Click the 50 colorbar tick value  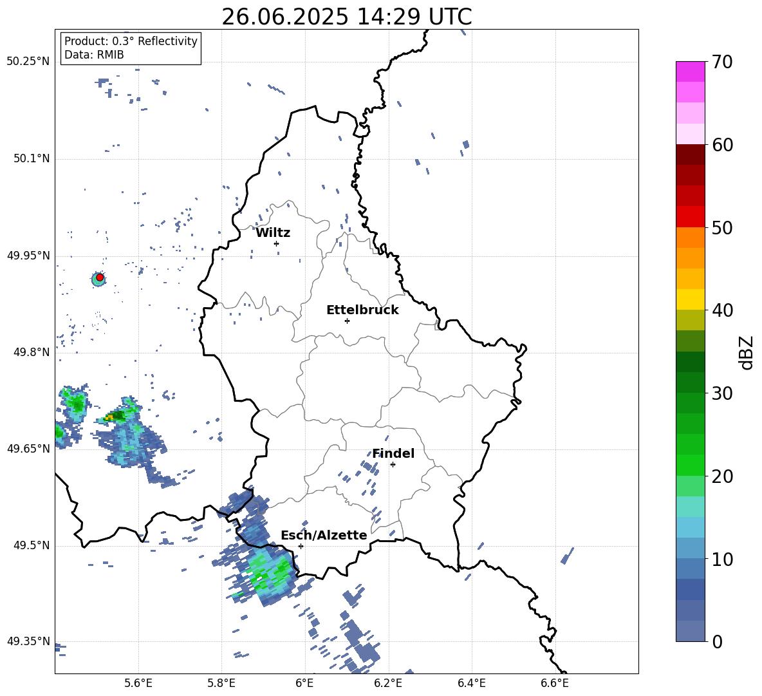point(722,228)
